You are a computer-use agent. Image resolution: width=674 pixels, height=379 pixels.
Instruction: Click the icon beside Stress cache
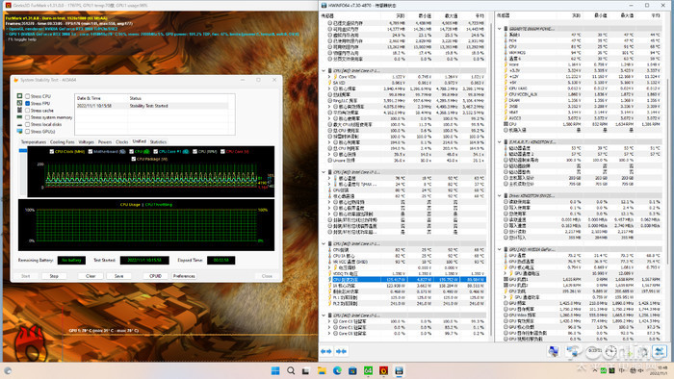pos(19,111)
